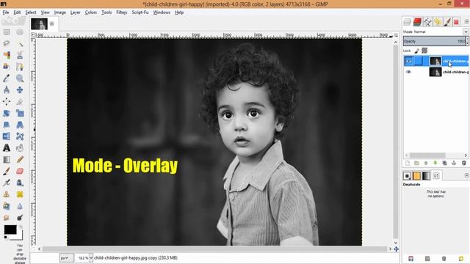
Task: Hide the bottom child-children layer
Action: click(408, 72)
